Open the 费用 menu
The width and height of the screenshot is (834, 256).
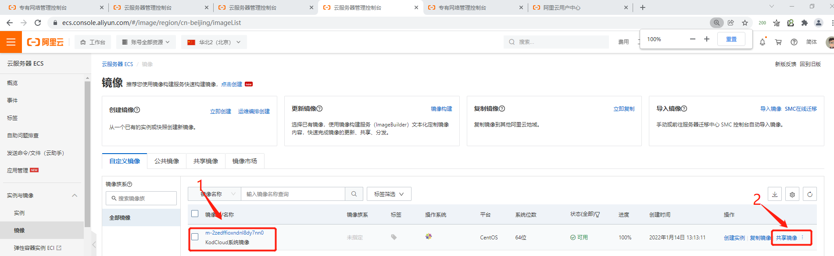[623, 42]
